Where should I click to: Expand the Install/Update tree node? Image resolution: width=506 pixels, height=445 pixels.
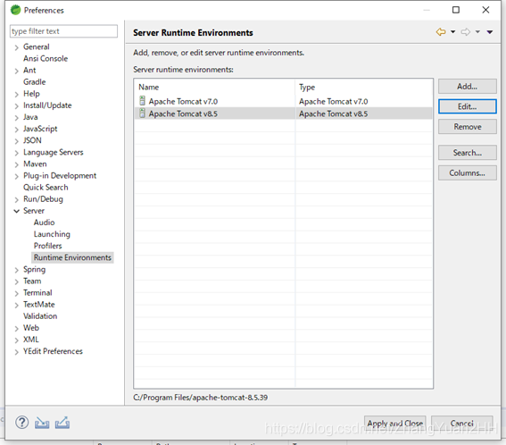click(16, 106)
